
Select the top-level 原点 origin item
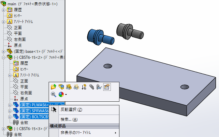click(x=18, y=45)
